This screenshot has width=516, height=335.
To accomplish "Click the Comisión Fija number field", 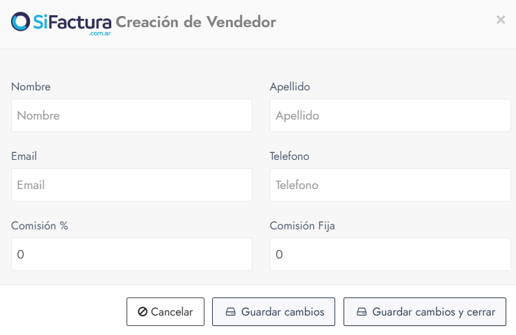I will 390,254.
